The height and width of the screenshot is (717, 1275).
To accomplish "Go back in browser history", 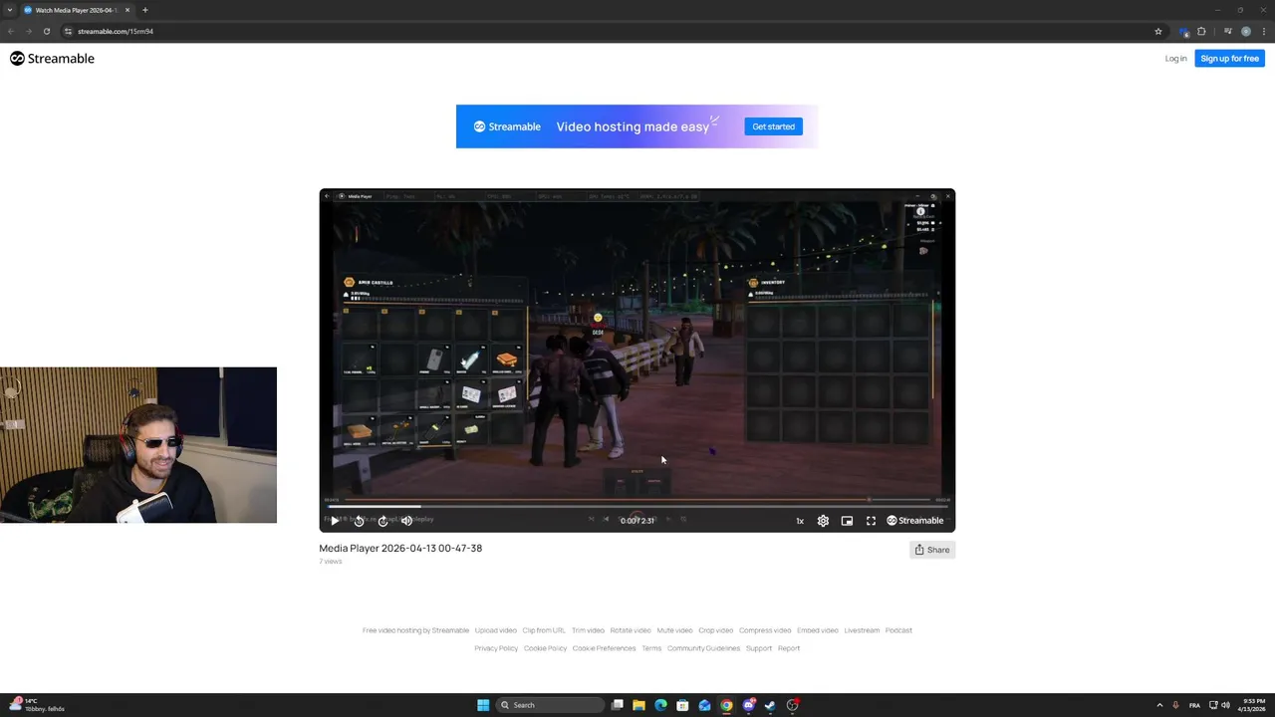I will point(11,31).
